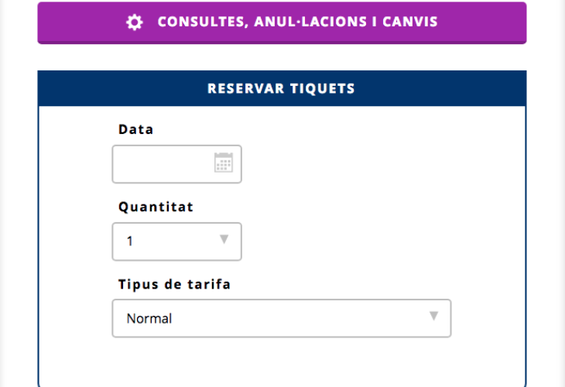565x387 pixels.
Task: Click the Quantitat dropdown arrow
Action: coord(224,239)
